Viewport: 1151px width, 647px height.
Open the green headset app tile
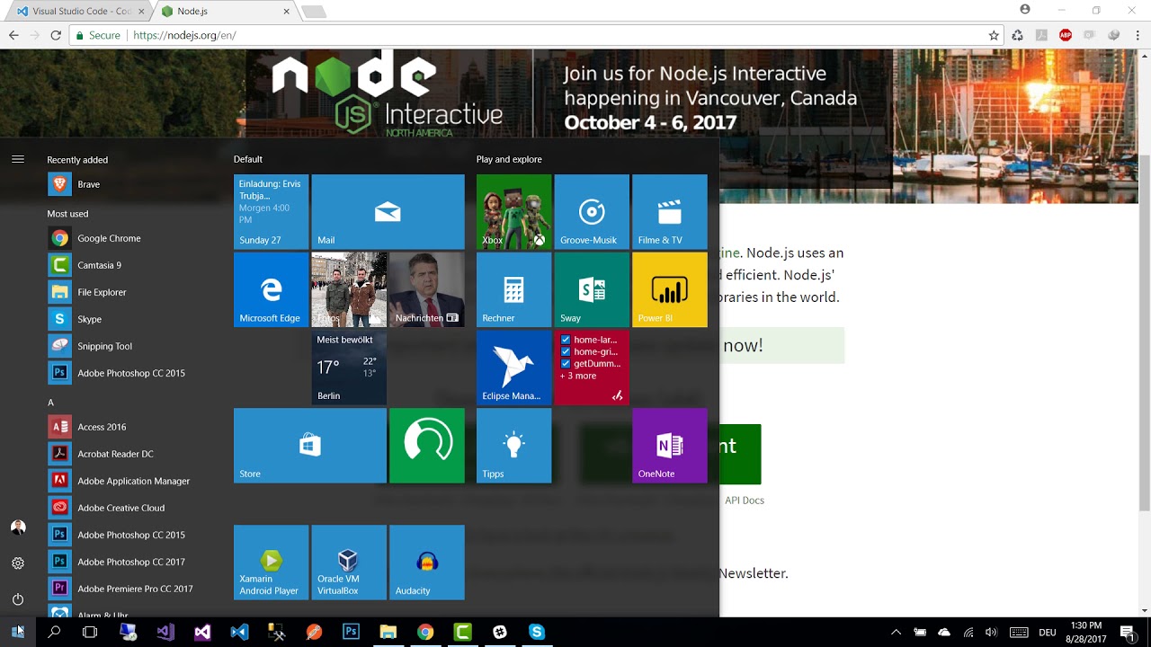pyautogui.click(x=427, y=446)
